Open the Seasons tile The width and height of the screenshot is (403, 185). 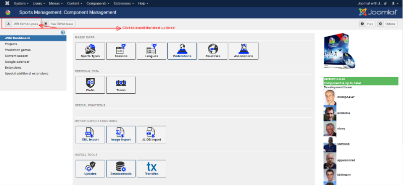pyautogui.click(x=121, y=51)
